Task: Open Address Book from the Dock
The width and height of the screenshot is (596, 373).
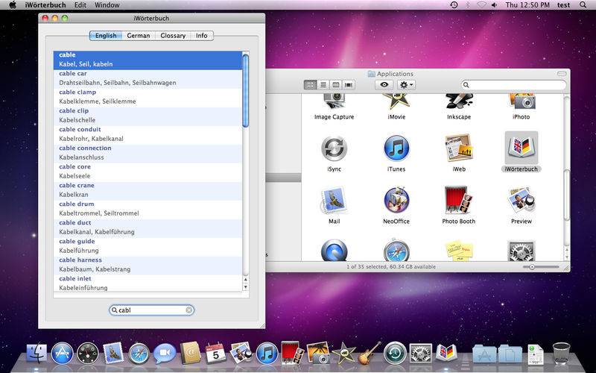Action: 190,353
